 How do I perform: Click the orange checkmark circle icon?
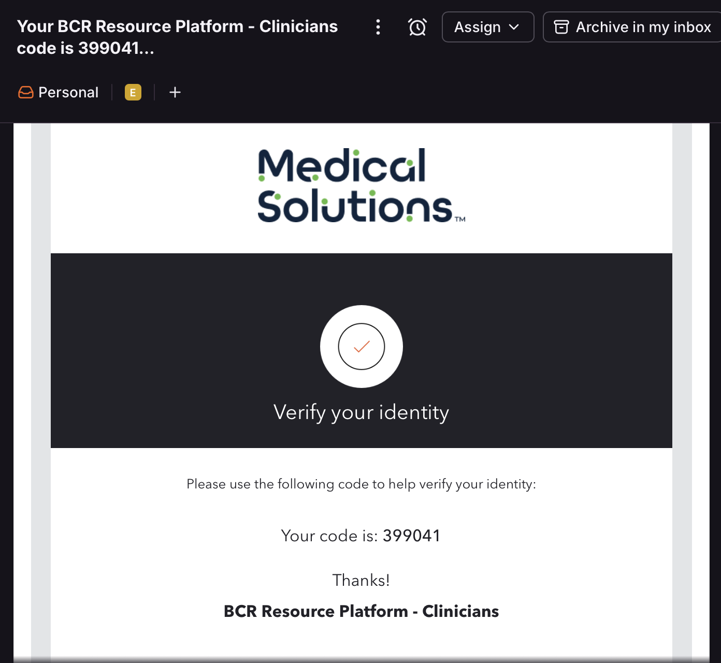point(362,347)
